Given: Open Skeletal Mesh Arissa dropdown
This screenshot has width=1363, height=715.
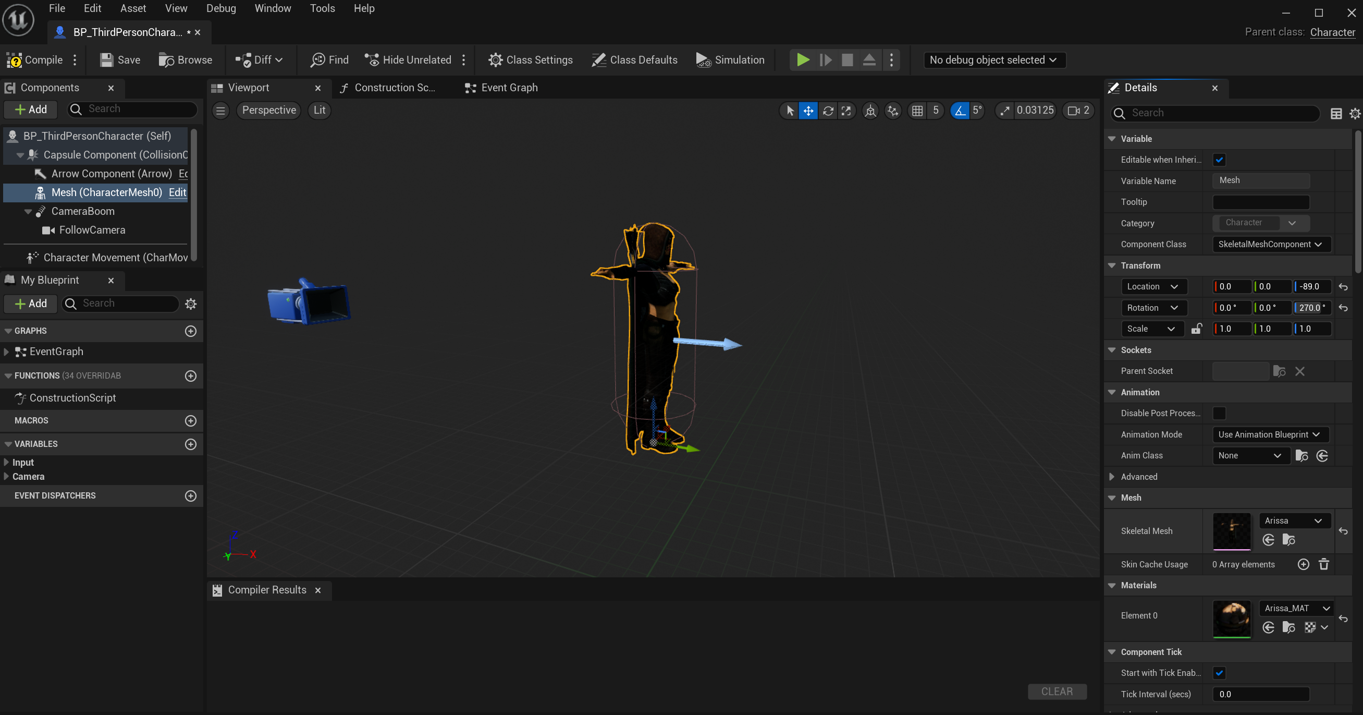Looking at the screenshot, I should 1294,522.
